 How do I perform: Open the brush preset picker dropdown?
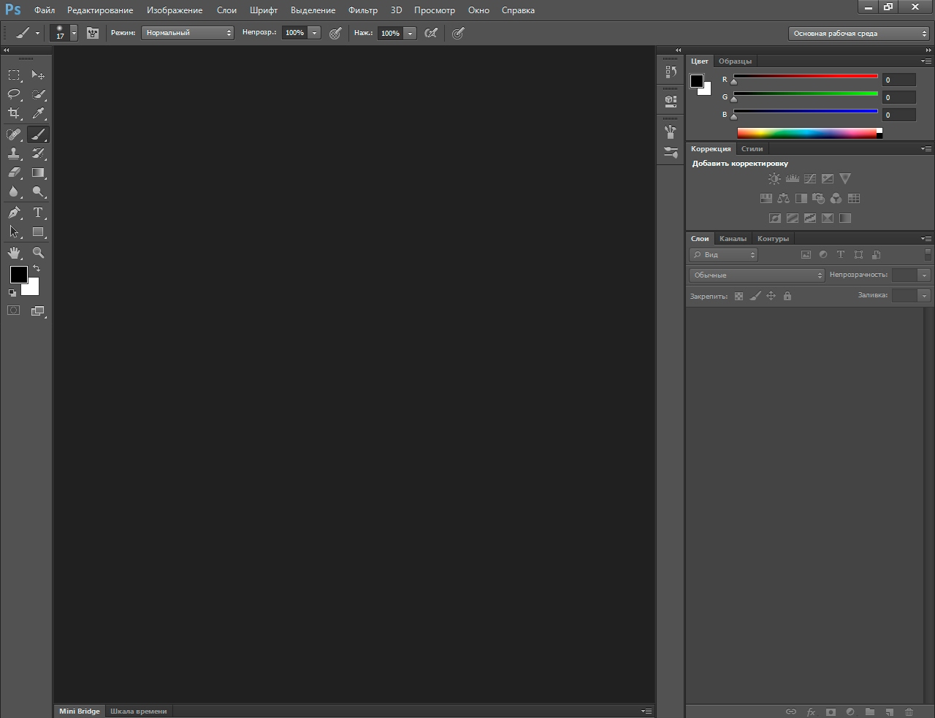click(x=74, y=33)
